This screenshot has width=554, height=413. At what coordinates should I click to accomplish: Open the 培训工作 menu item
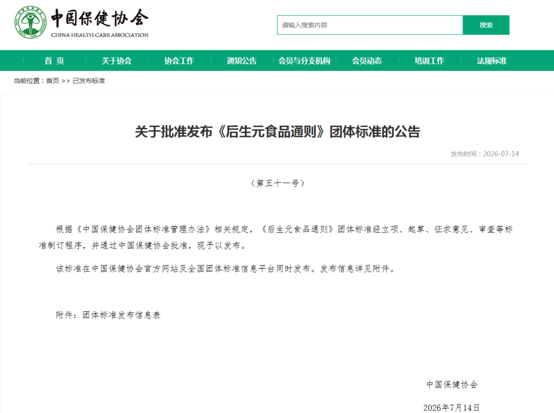pos(429,61)
